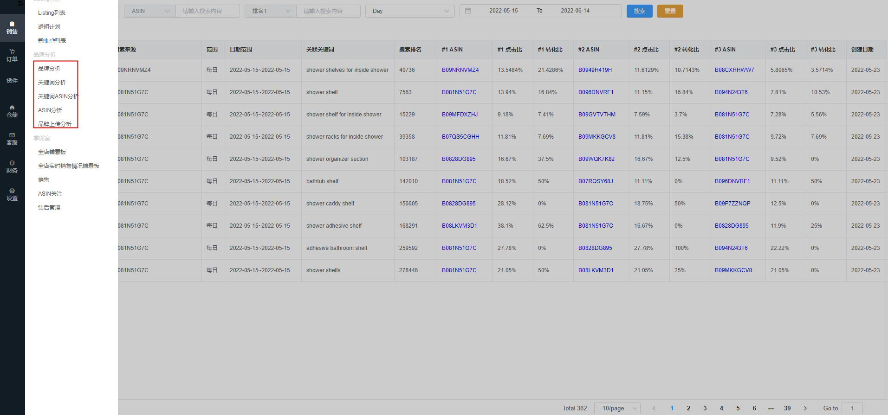This screenshot has height=415, width=888.
Task: Go to page 5 in pagination
Action: (738, 408)
